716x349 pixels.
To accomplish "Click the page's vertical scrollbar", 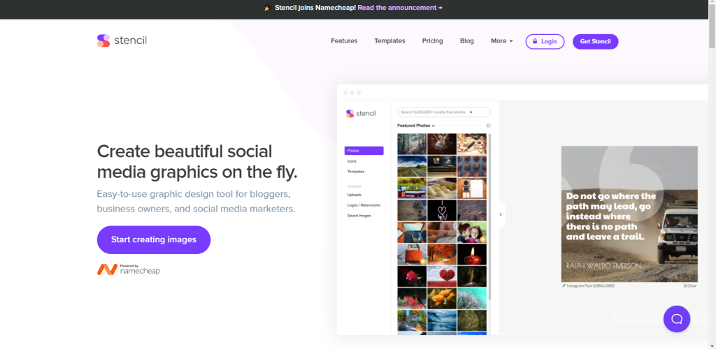I will 712,174.
